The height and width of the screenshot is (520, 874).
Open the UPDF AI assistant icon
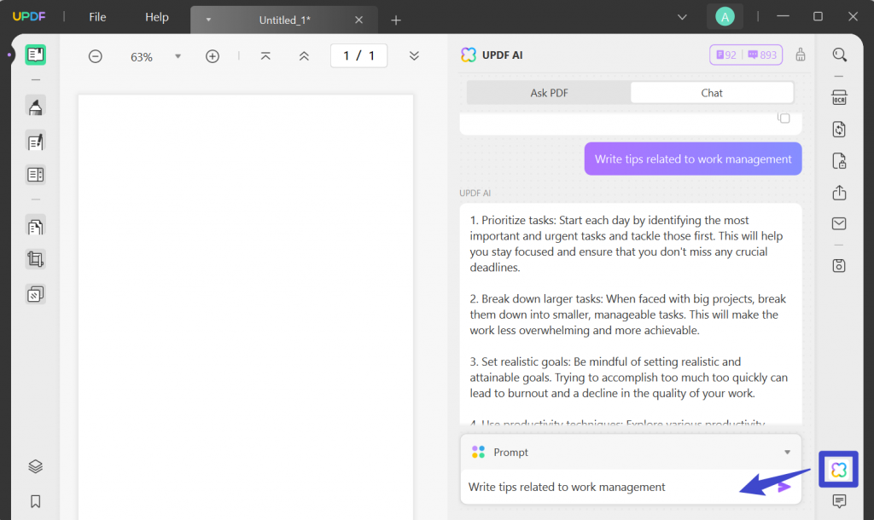(x=837, y=469)
